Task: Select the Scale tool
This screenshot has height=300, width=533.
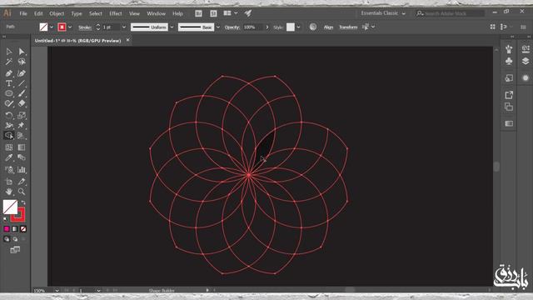Action: [x=22, y=115]
